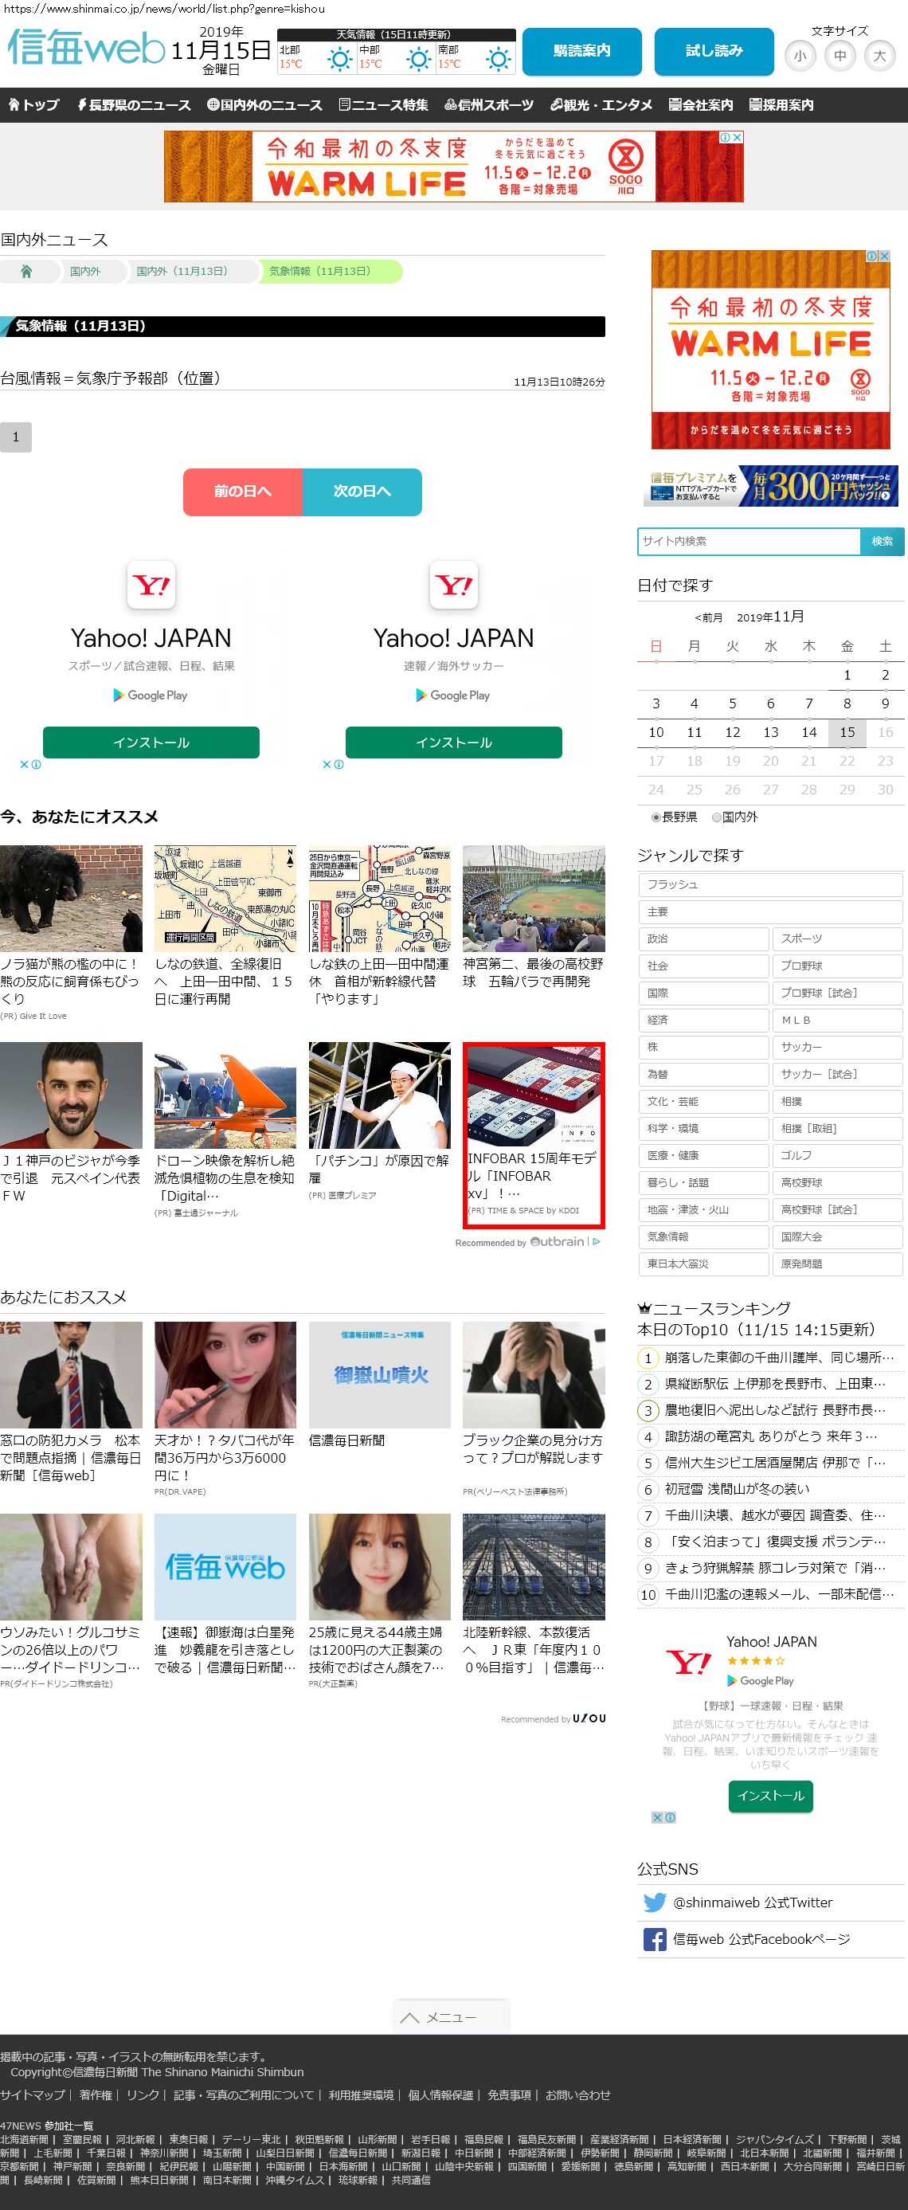The image size is (908, 2210).
Task: Click the home icon in breadcrumb
Action: 25,271
